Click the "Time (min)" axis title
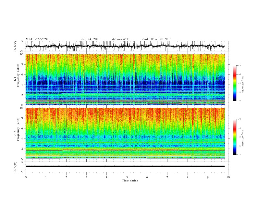Screen dimensions: 257x199 pos(130,180)
